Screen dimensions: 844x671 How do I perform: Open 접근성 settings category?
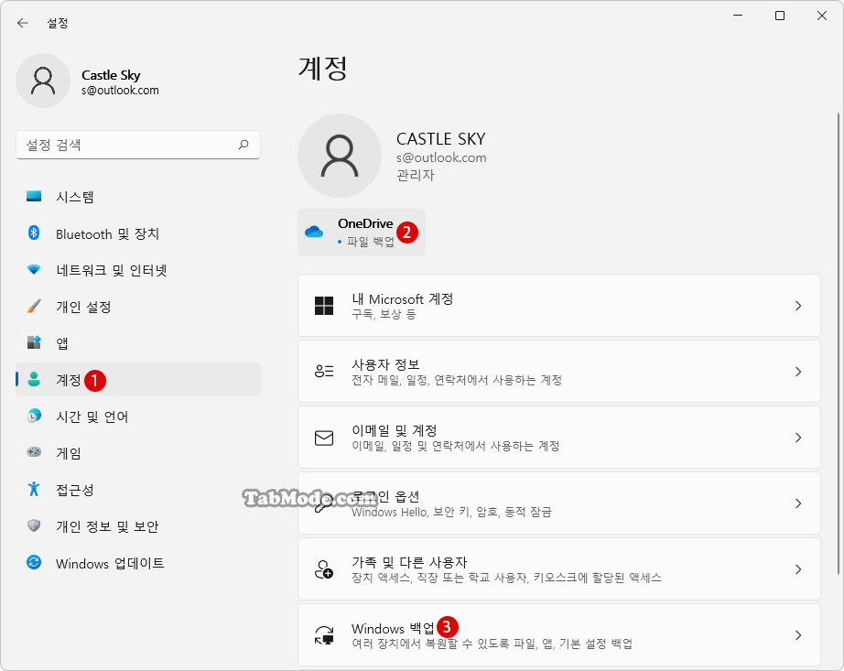pyautogui.click(x=138, y=489)
